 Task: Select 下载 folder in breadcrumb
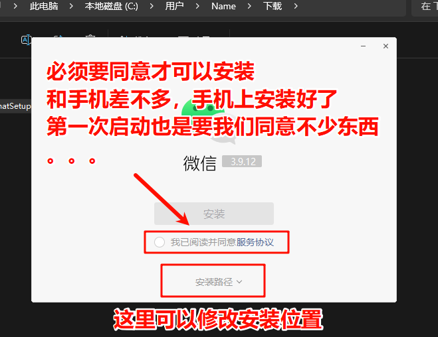click(273, 6)
